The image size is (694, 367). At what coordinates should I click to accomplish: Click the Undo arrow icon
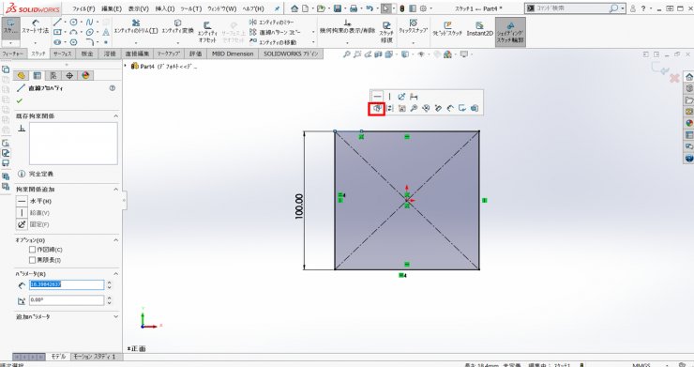[370, 8]
